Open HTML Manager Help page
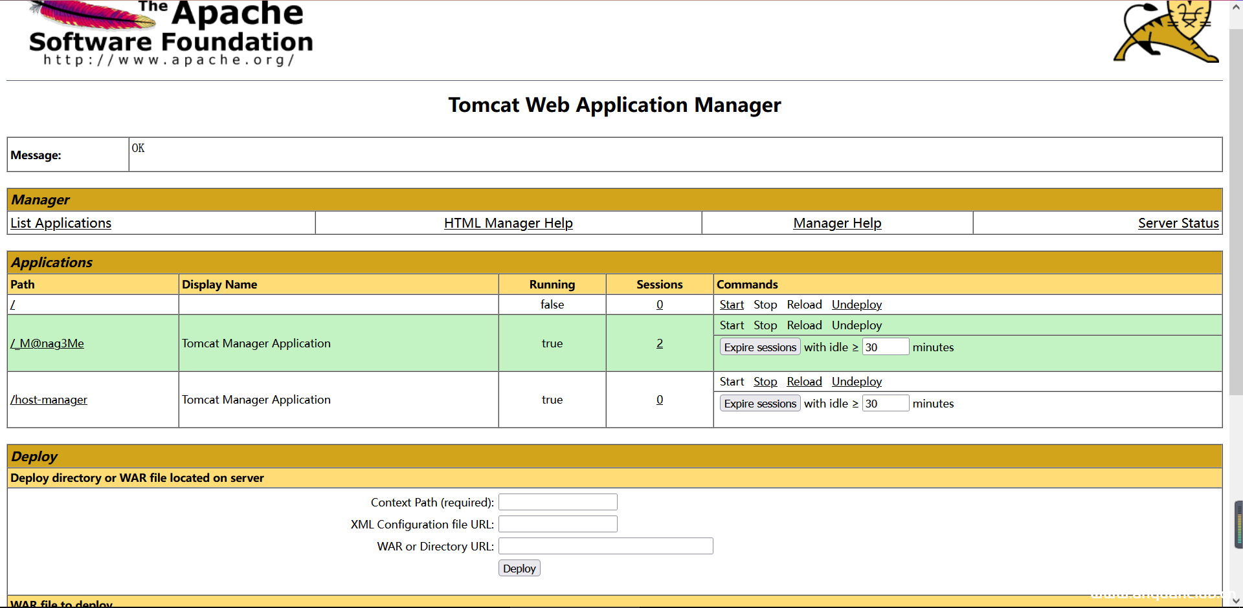The image size is (1243, 608). tap(508, 223)
